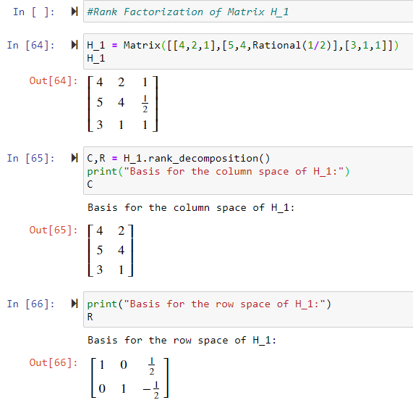Click the second 'H_1' line in cell 64

(x=96, y=58)
